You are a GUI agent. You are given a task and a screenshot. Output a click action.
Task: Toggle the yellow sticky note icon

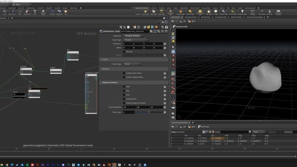pos(148,27)
